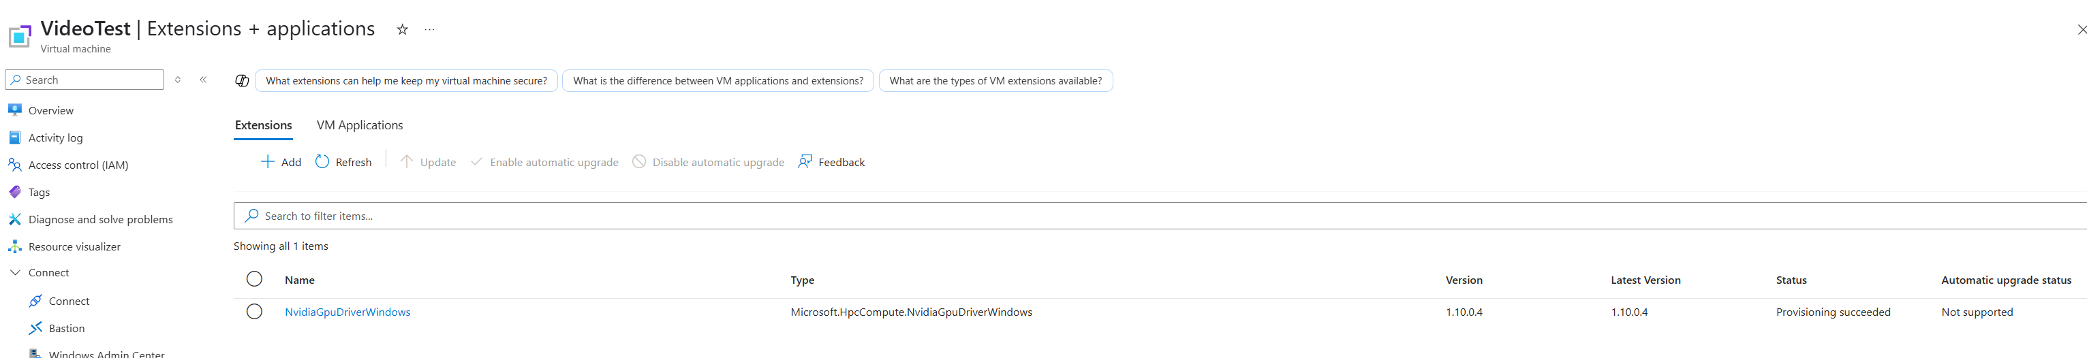The width and height of the screenshot is (2087, 358).
Task: Go to Tags in the sidebar
Action: [39, 192]
